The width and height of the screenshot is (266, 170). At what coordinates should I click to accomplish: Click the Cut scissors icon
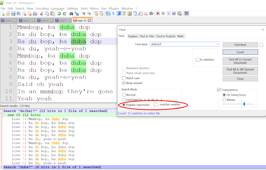[x=41, y=14]
